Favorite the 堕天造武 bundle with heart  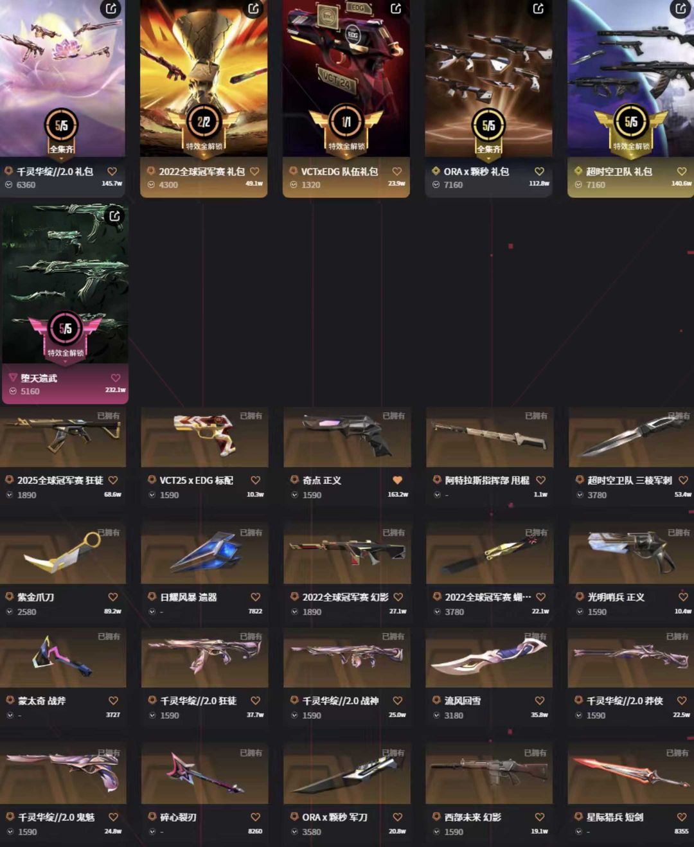[116, 378]
